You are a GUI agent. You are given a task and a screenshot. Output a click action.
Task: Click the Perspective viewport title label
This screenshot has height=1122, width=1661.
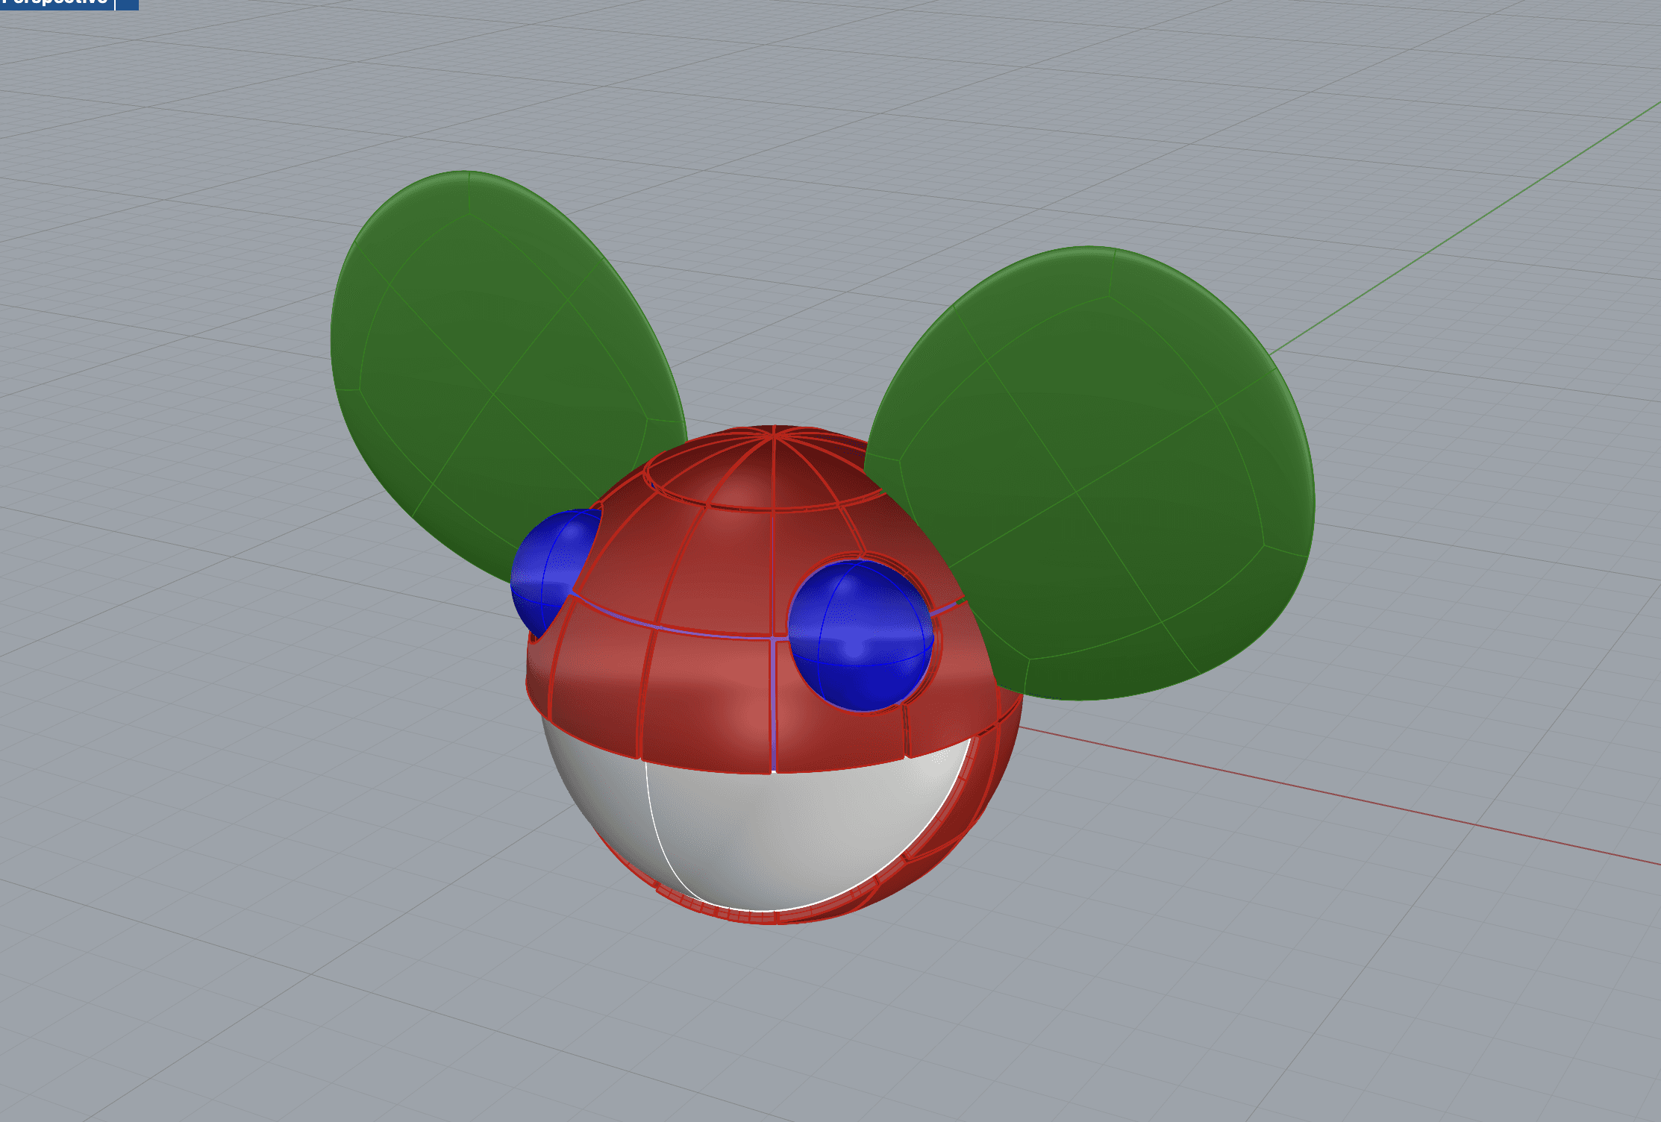point(55,3)
